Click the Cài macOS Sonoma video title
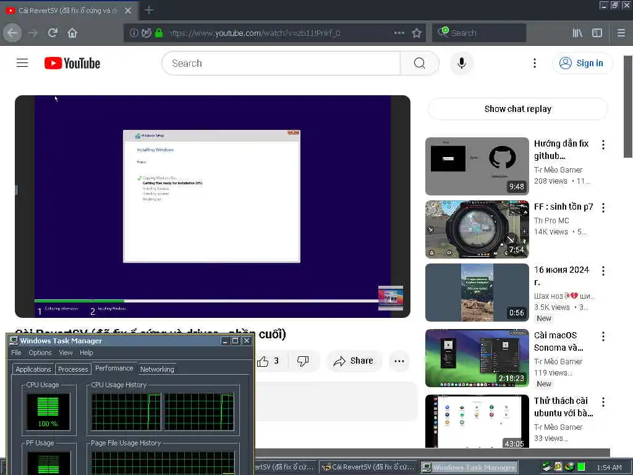Viewport: 633px width, 475px height. pyautogui.click(x=558, y=341)
